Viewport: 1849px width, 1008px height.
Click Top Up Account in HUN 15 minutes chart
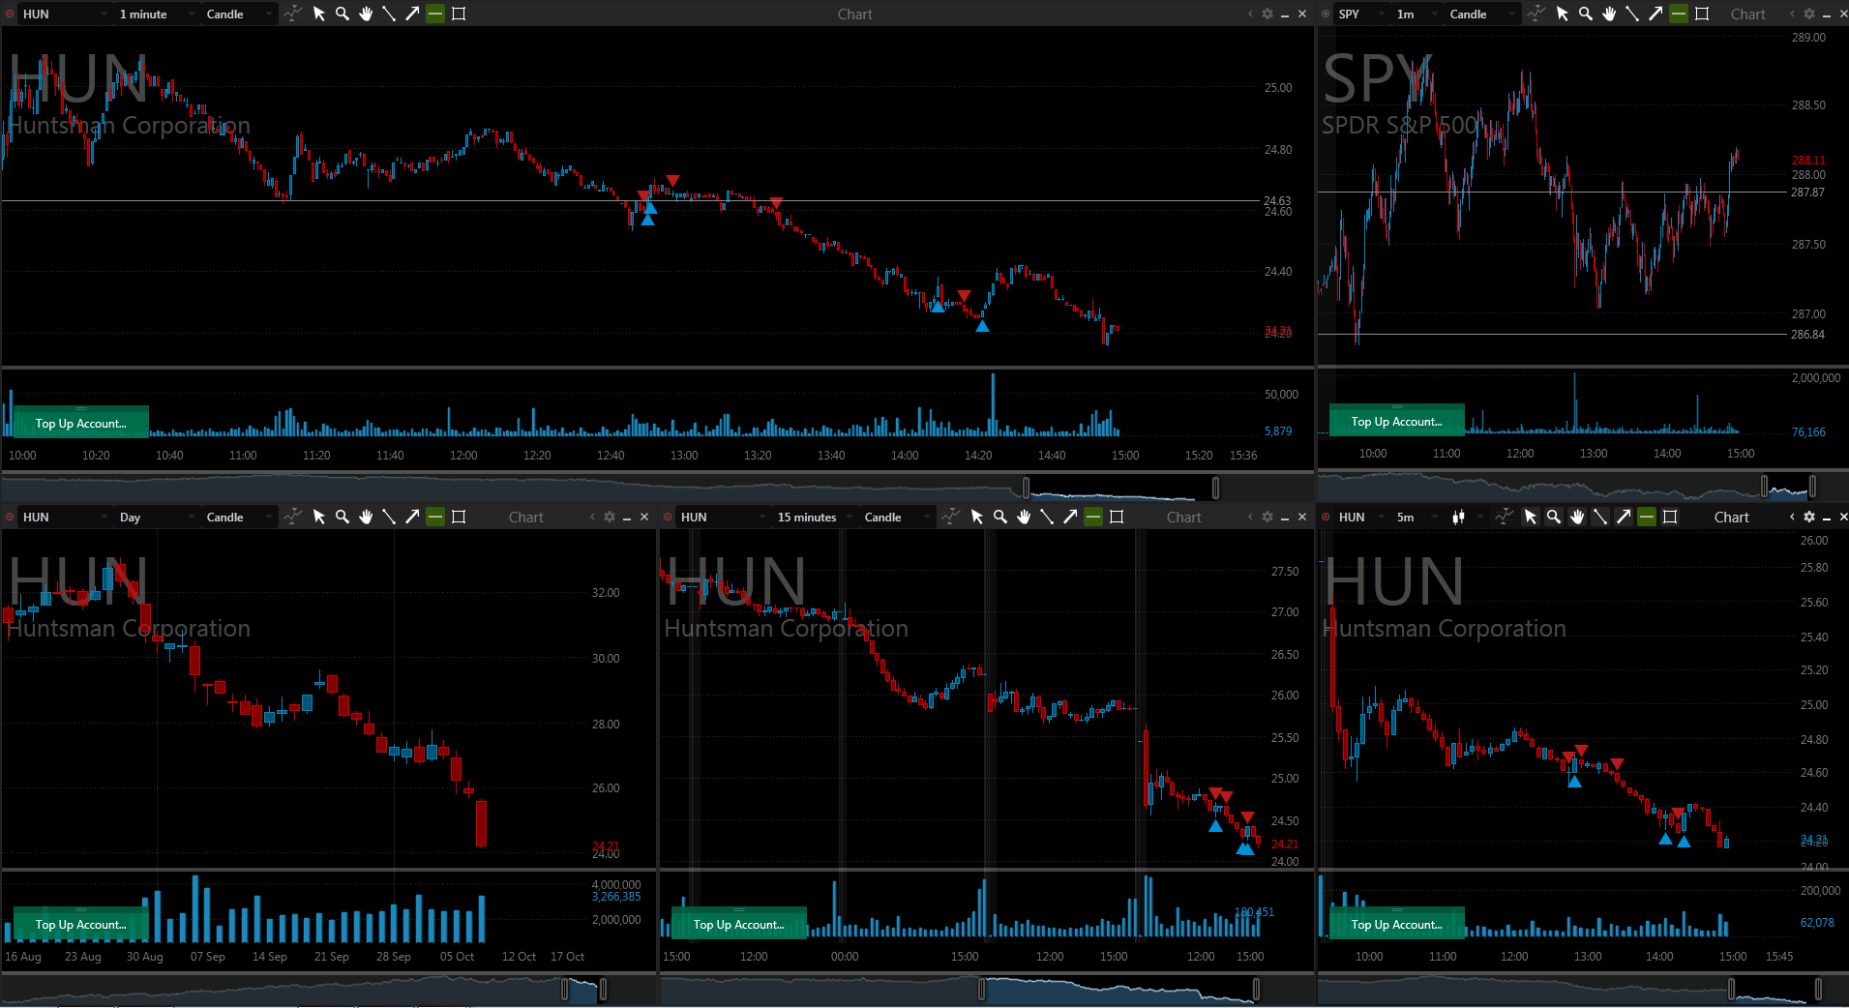click(x=739, y=924)
